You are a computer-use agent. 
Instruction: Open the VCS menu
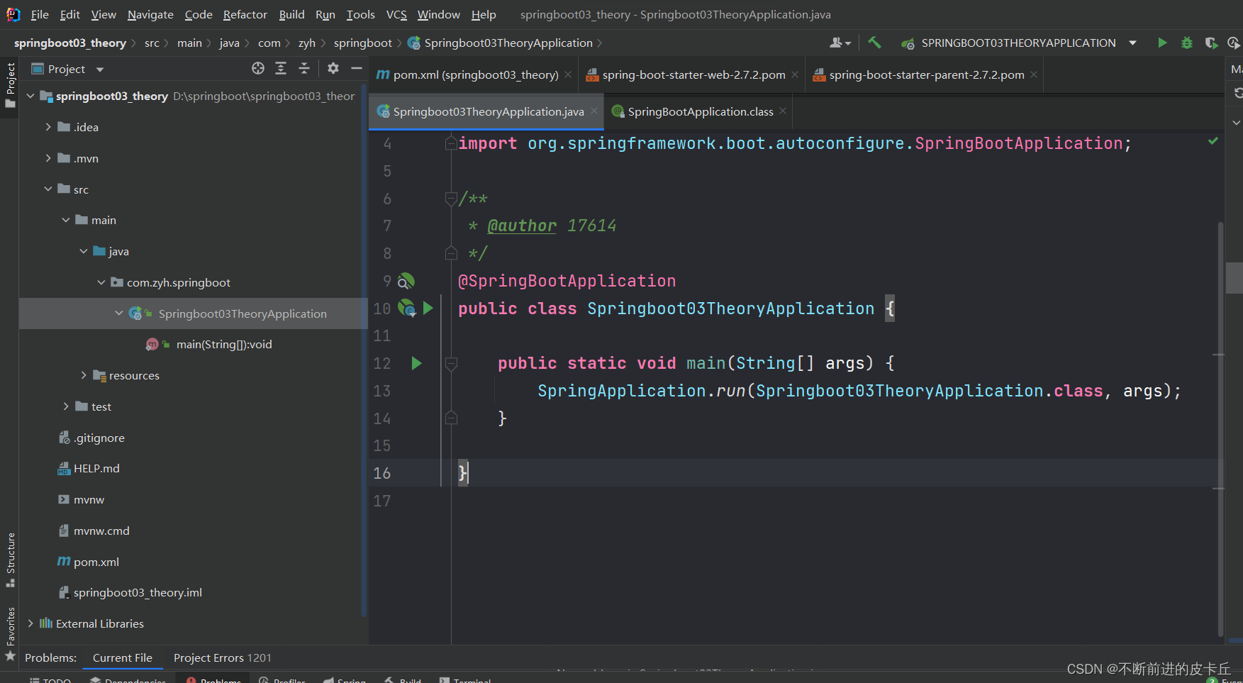click(396, 14)
